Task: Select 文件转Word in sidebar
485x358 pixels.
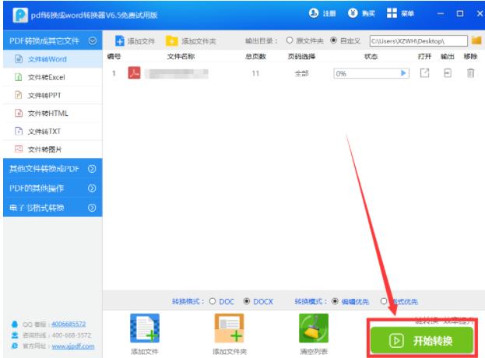Action: pos(53,59)
